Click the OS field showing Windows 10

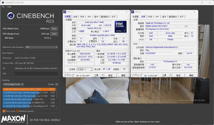click(36, 68)
